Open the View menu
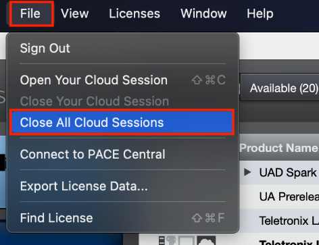This screenshot has height=245, width=319. pos(75,13)
